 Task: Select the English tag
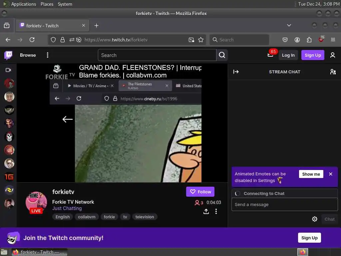[x=63, y=217]
